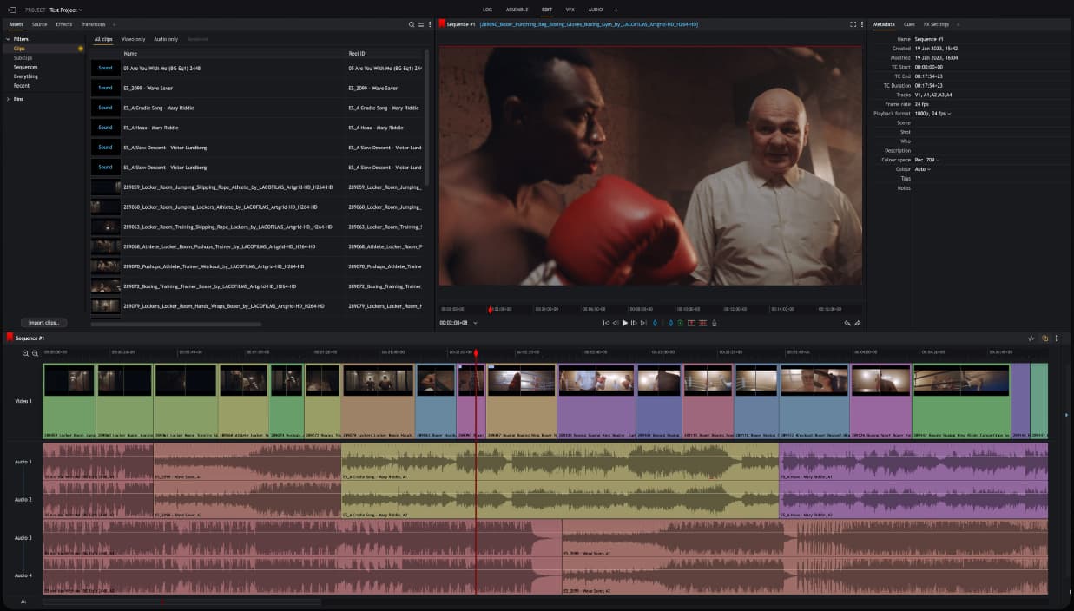Viewport: 1074px width, 611px height.
Task: Show the Audio only clips filter
Action: (166, 39)
